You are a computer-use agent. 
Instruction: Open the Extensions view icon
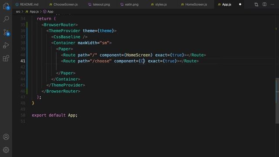pos(6,58)
